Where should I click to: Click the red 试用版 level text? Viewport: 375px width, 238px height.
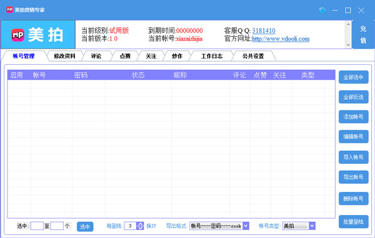pos(119,31)
